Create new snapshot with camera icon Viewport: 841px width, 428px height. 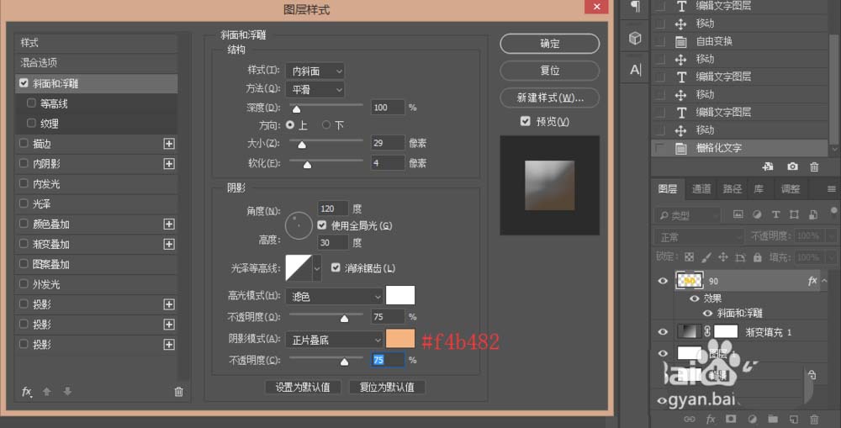(x=792, y=166)
